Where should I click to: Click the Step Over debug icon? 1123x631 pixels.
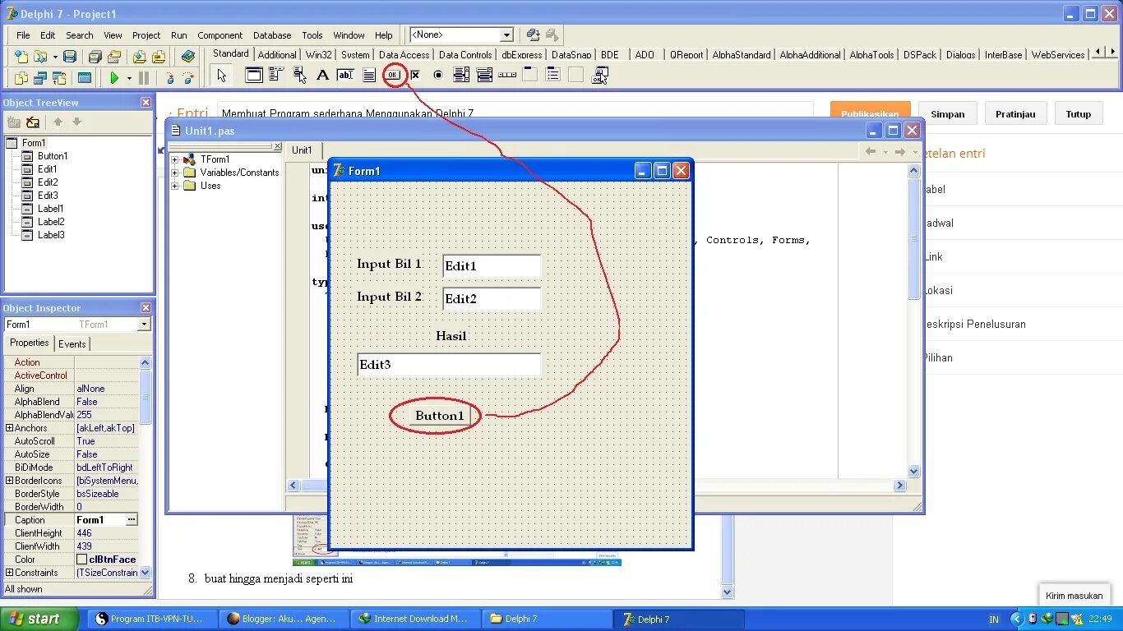188,78
